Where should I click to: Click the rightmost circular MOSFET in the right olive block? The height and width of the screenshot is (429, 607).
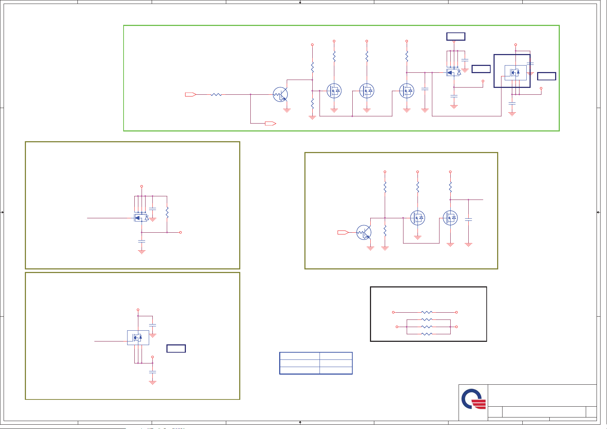[450, 218]
